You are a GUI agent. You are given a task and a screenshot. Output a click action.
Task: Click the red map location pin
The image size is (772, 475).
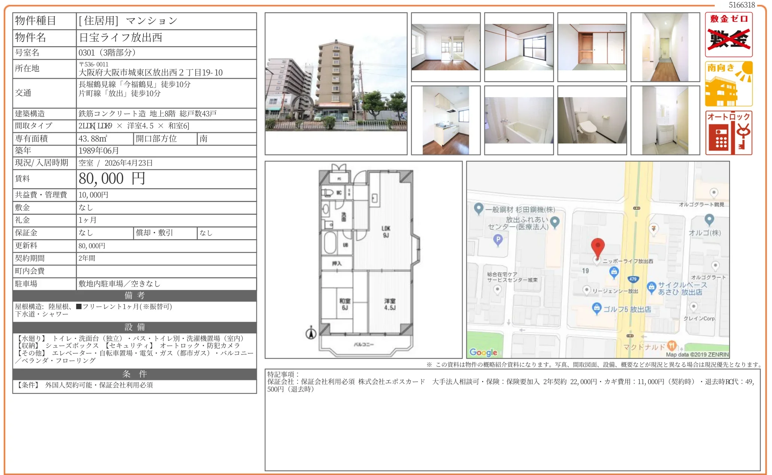597,247
